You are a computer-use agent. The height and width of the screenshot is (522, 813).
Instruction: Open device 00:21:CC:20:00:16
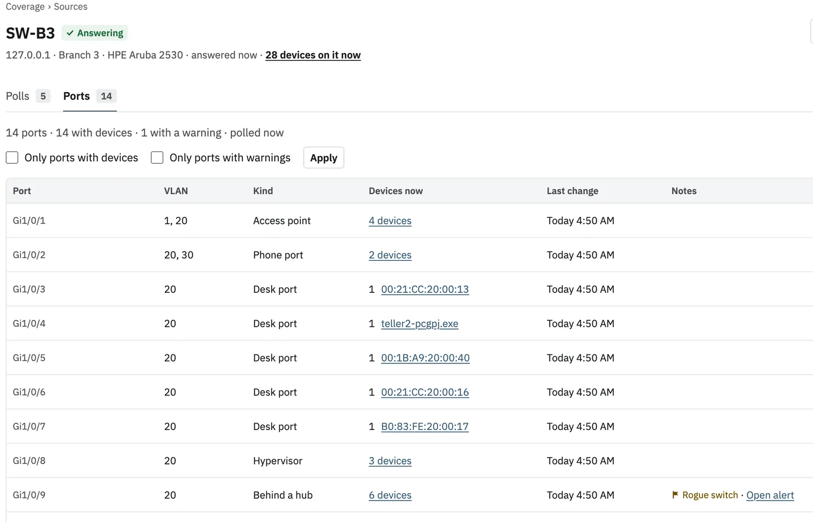425,392
